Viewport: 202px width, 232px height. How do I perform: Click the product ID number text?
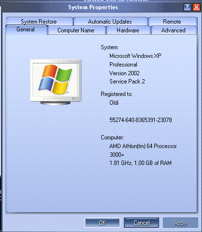(141, 120)
